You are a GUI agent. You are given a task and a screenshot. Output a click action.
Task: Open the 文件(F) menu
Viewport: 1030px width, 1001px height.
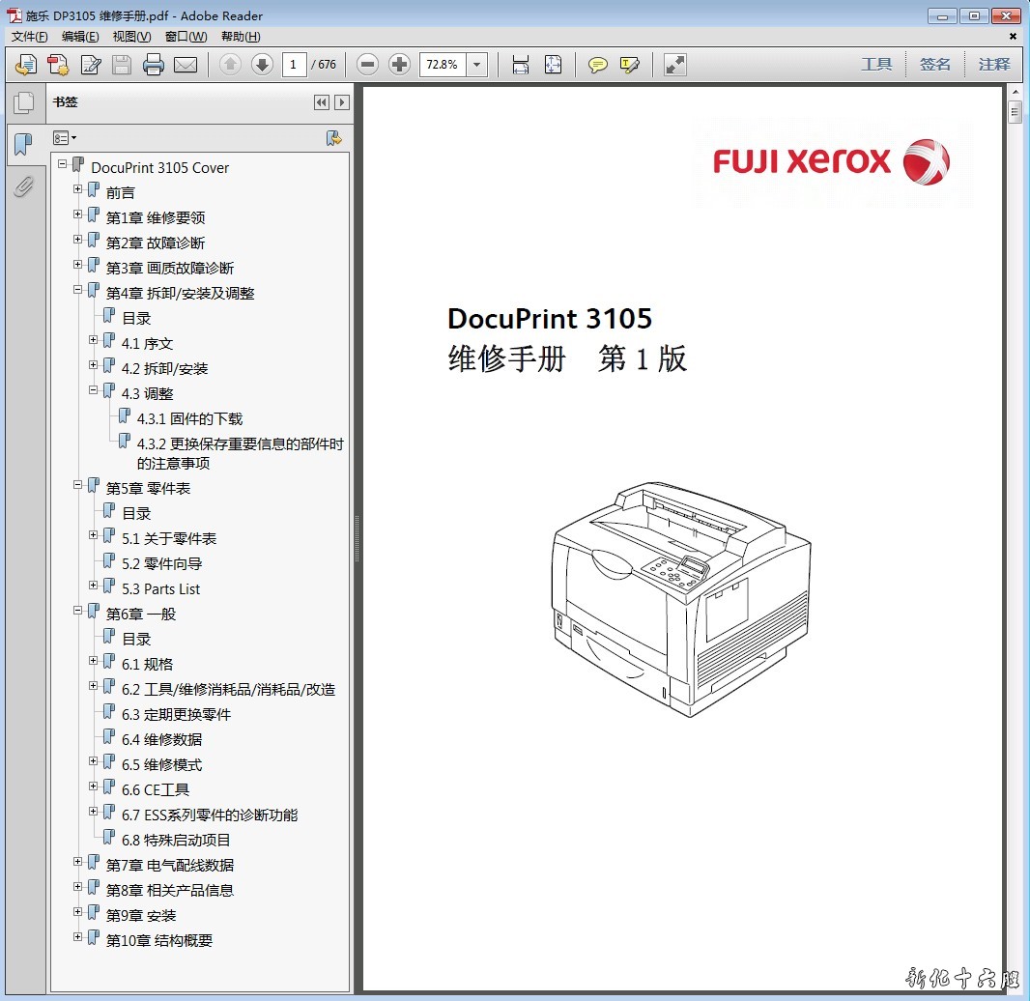tap(30, 37)
